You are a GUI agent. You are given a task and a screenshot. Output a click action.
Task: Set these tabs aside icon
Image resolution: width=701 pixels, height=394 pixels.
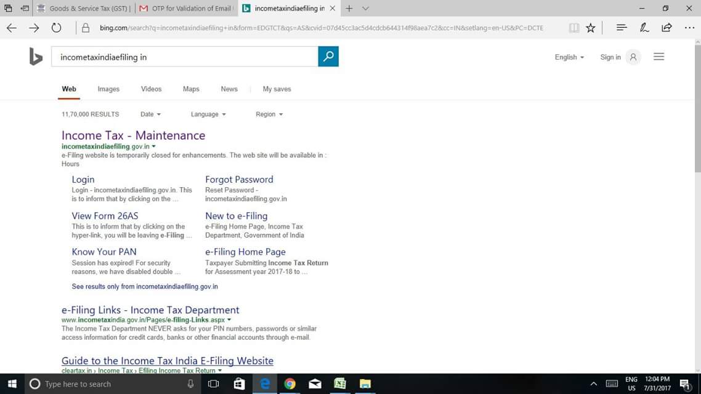(25, 8)
